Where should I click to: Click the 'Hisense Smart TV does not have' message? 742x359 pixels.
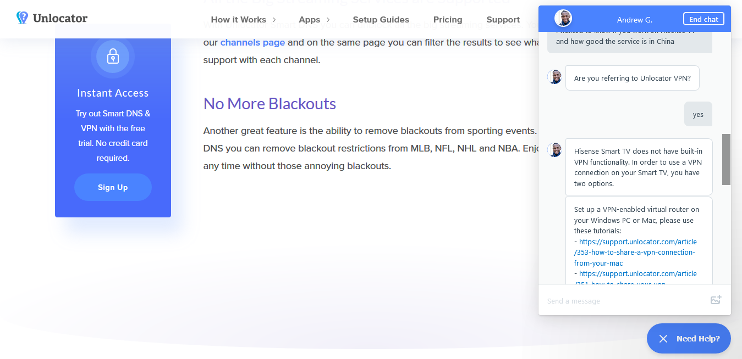click(639, 167)
